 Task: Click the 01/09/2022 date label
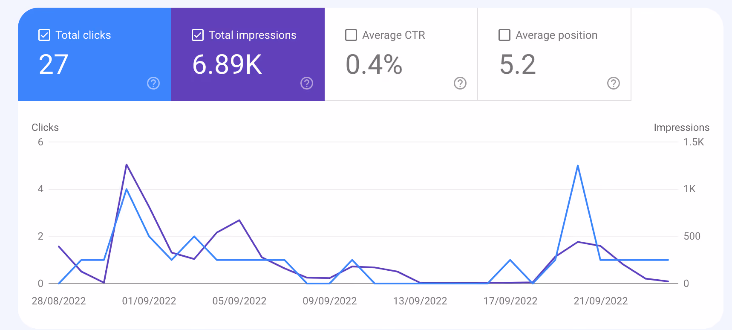coord(149,301)
